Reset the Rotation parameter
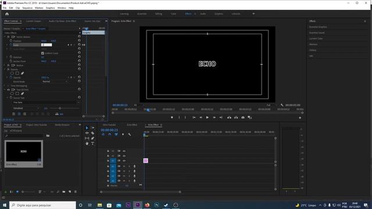The width and height of the screenshot is (372, 209). [79, 57]
